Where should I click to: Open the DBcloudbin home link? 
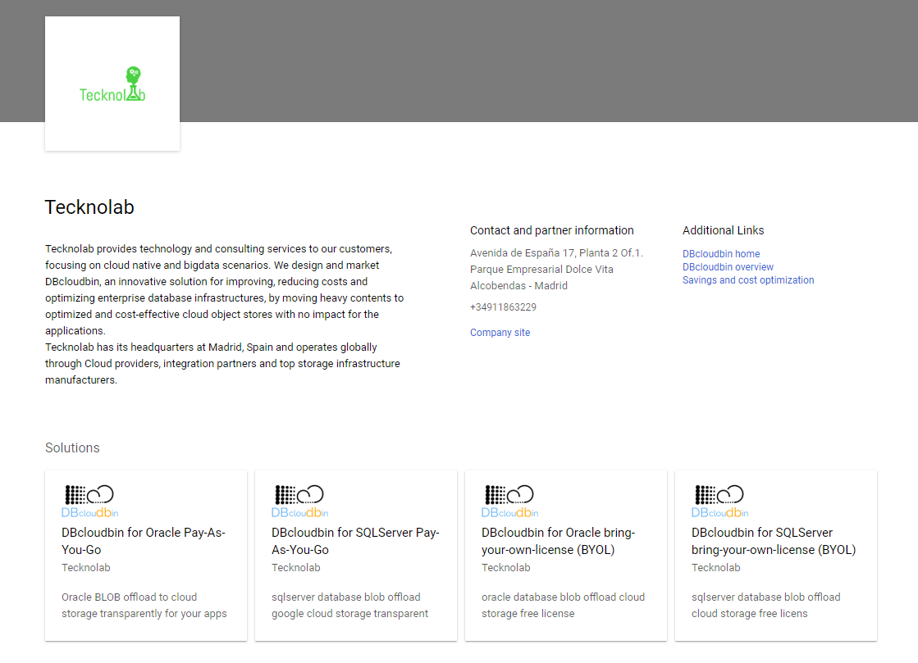coord(721,254)
